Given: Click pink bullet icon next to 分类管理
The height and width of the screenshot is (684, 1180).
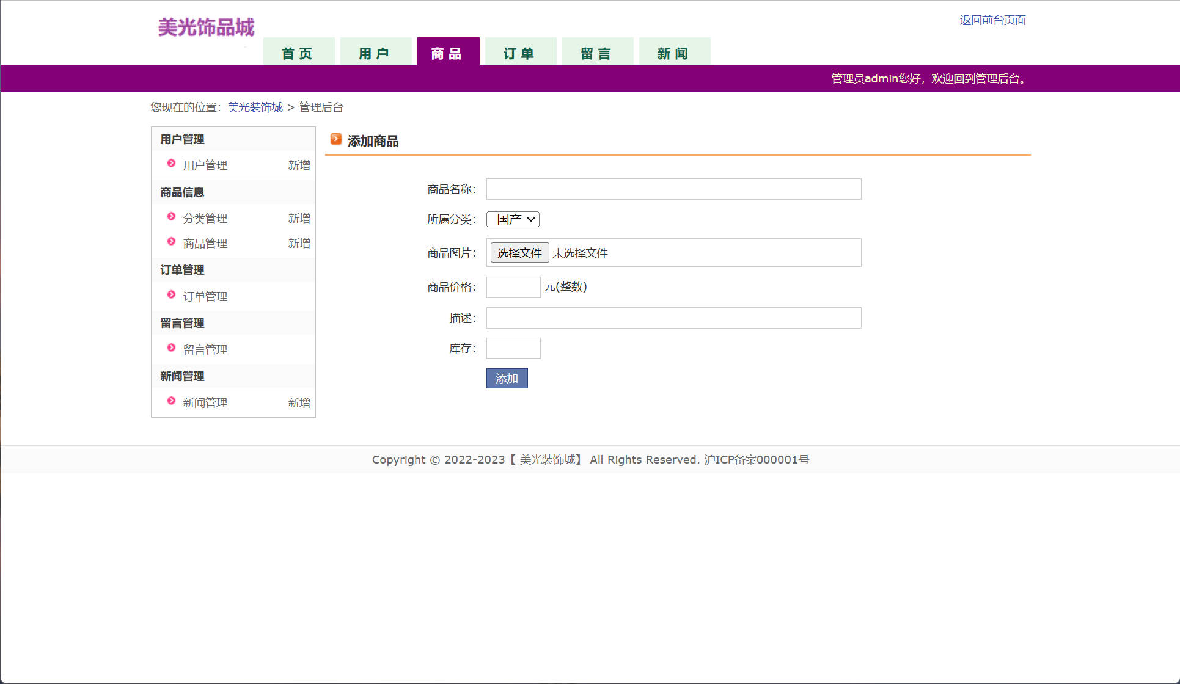Looking at the screenshot, I should pos(171,216).
